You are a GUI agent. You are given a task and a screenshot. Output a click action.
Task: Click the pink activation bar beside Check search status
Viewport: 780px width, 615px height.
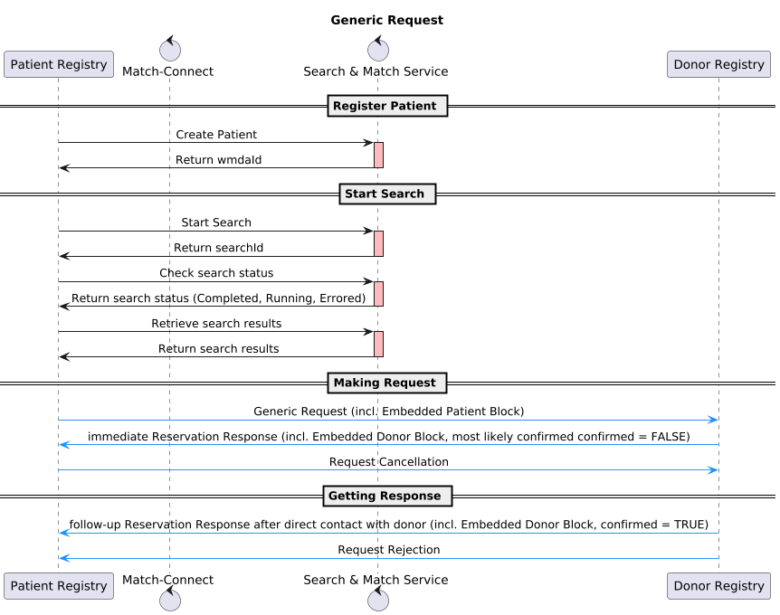pos(378,293)
